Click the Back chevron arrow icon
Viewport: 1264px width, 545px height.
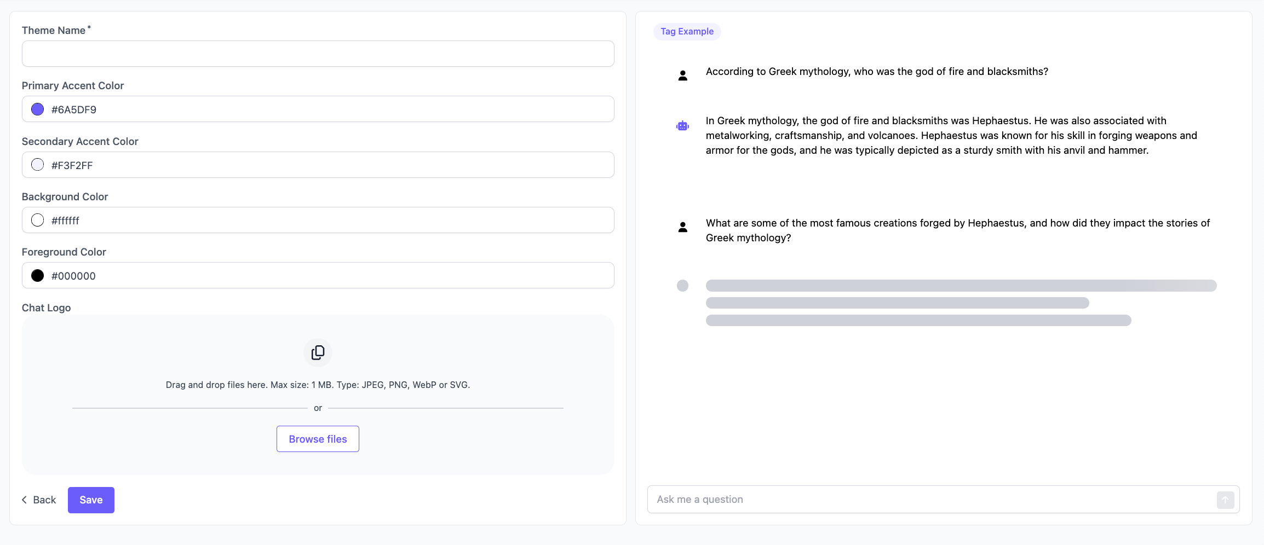25,500
